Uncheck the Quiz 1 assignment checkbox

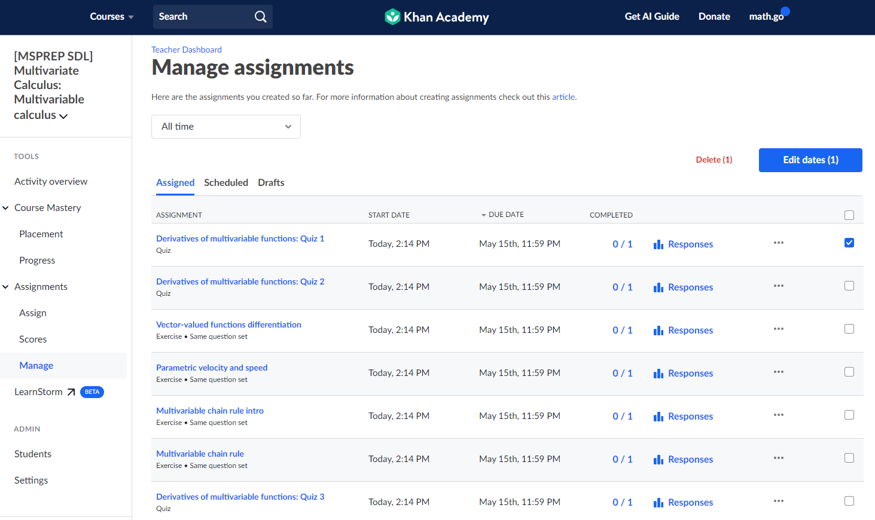[x=849, y=243]
